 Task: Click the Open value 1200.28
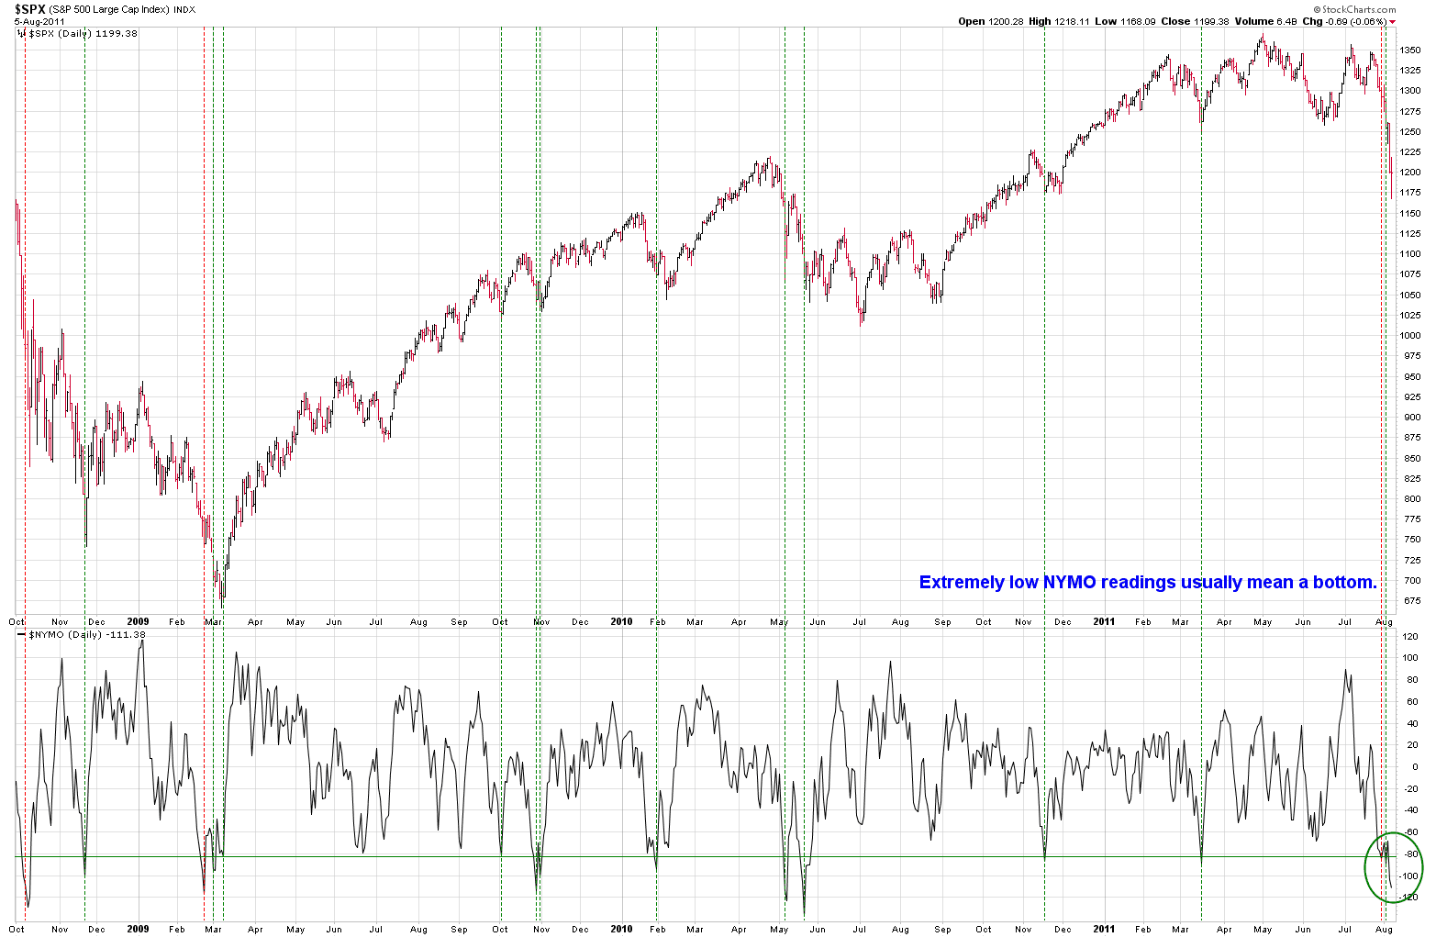[x=1007, y=21]
